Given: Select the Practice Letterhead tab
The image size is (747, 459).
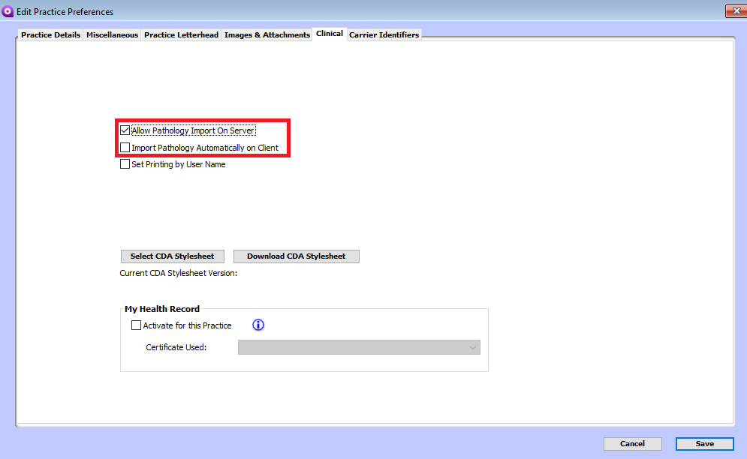Looking at the screenshot, I should point(181,34).
